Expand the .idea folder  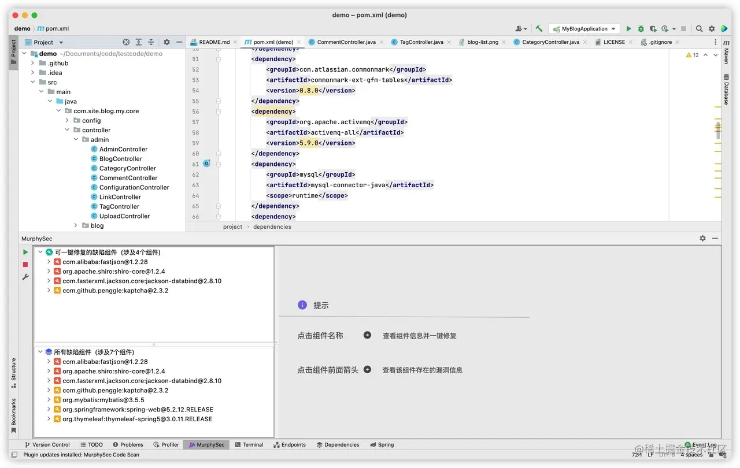tap(33, 73)
